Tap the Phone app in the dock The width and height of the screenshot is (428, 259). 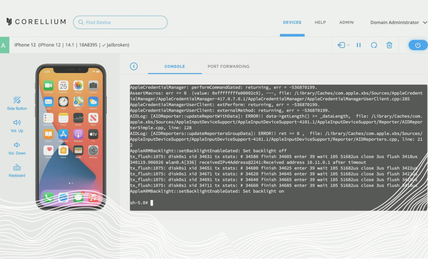tap(48, 197)
